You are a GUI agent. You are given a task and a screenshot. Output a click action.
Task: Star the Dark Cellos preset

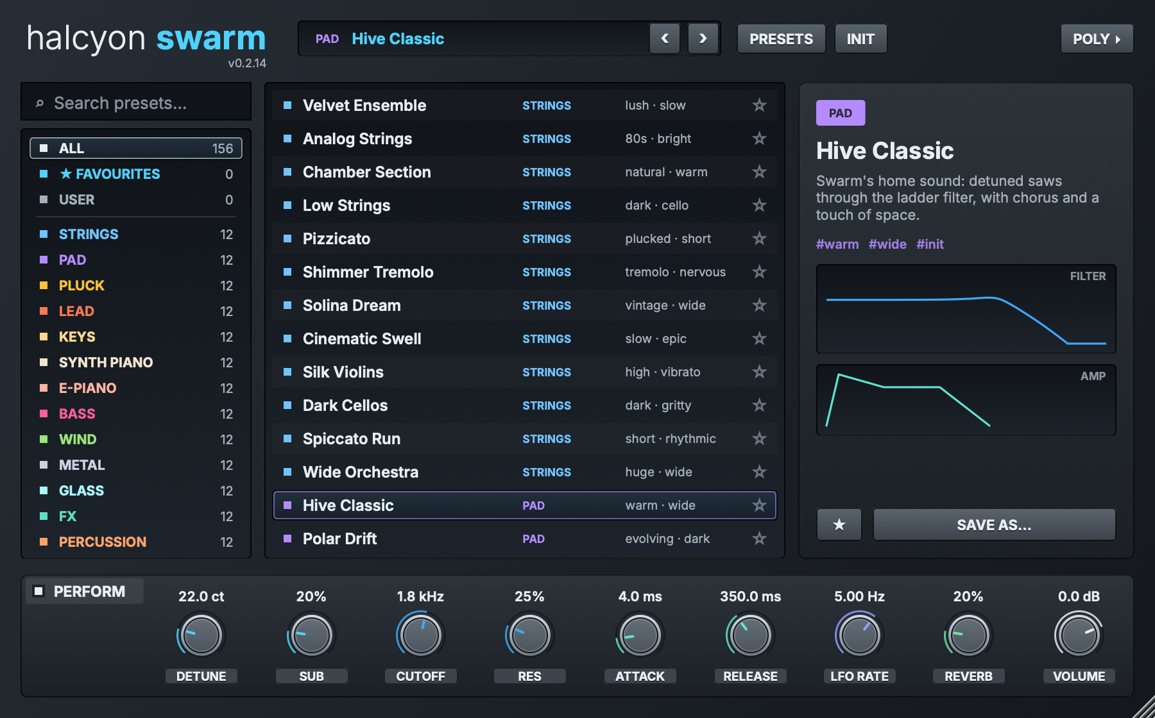pos(759,405)
